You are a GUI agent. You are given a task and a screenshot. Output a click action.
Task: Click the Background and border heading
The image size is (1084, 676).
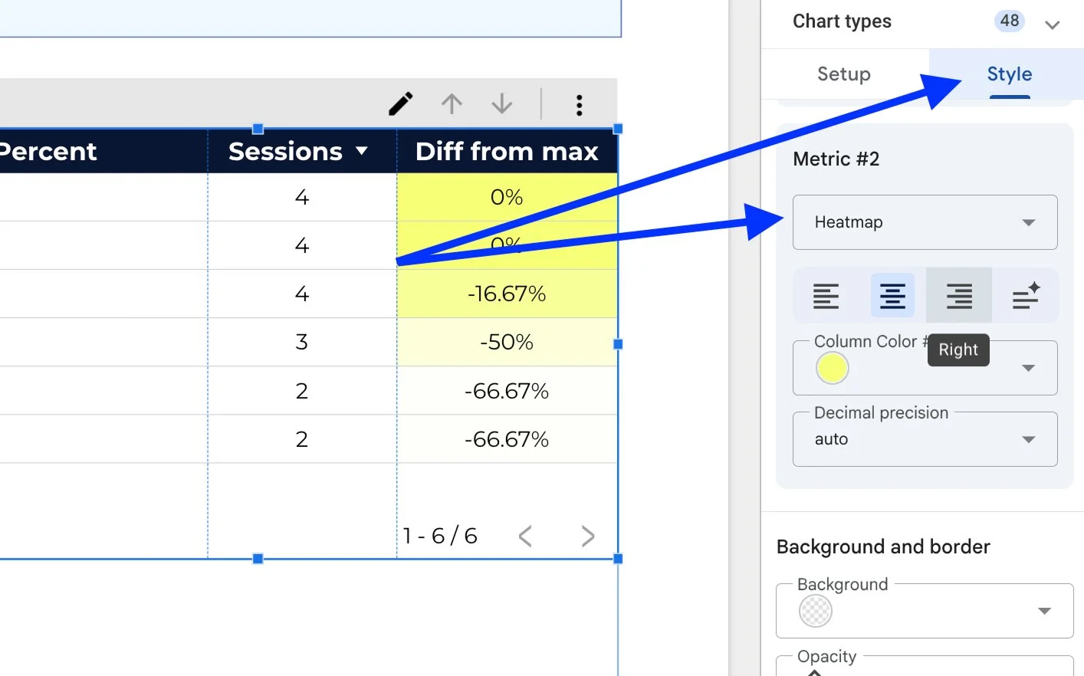click(x=883, y=546)
